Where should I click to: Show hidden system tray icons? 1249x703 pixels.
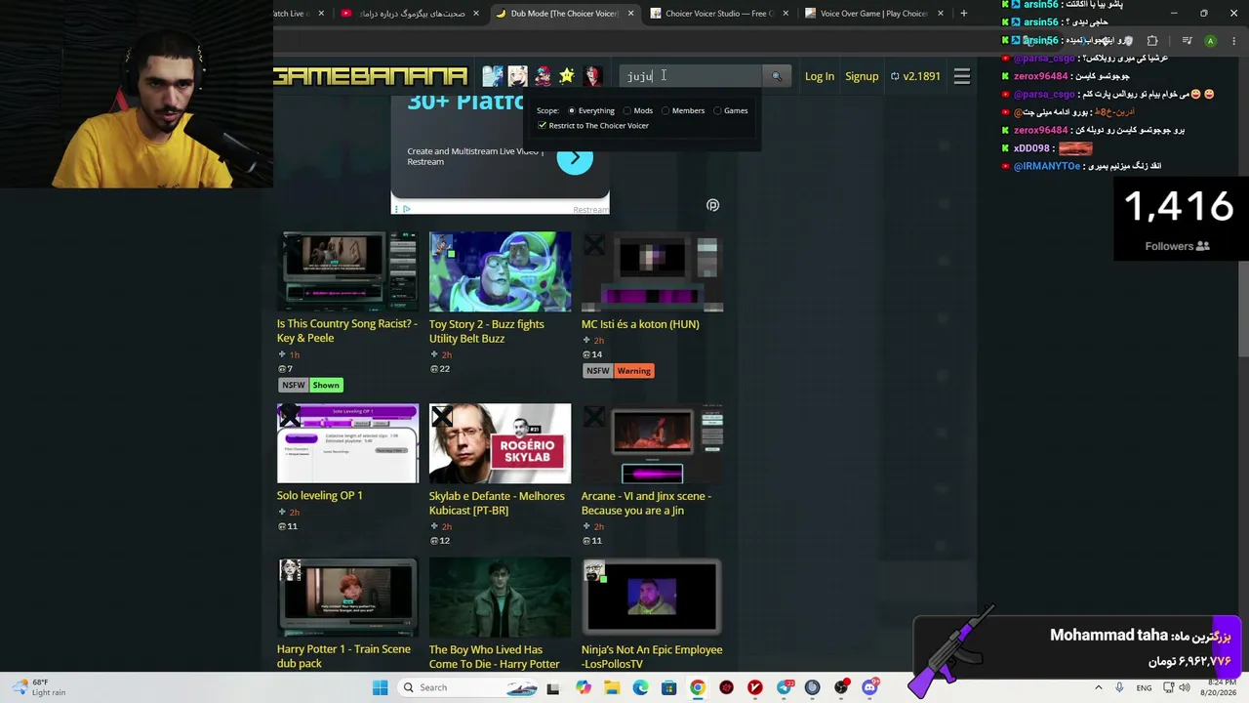pos(1099,687)
